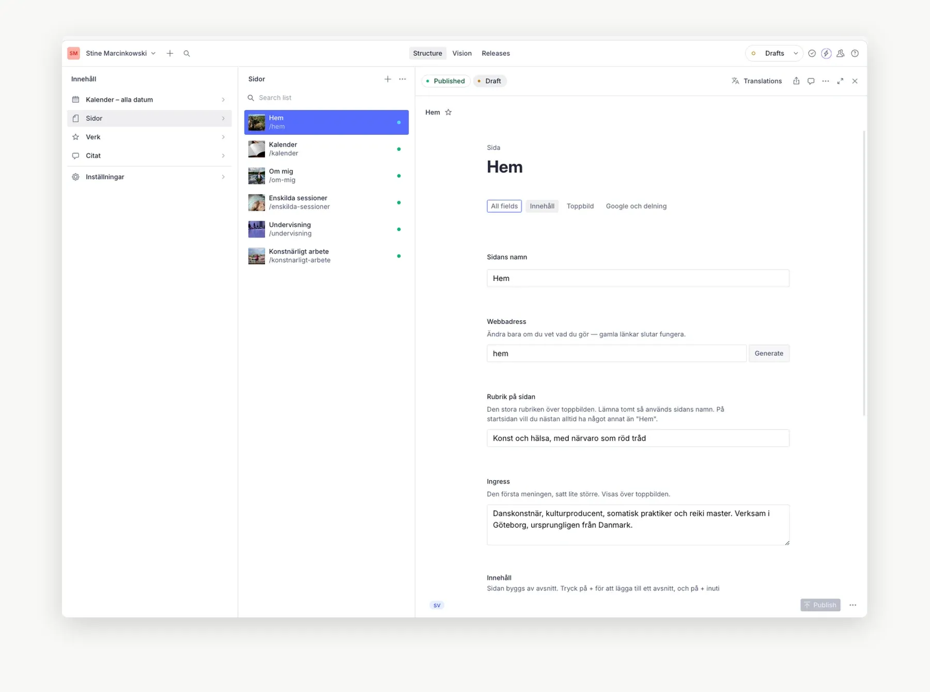Switch to the Releases tab
930x692 pixels.
495,53
